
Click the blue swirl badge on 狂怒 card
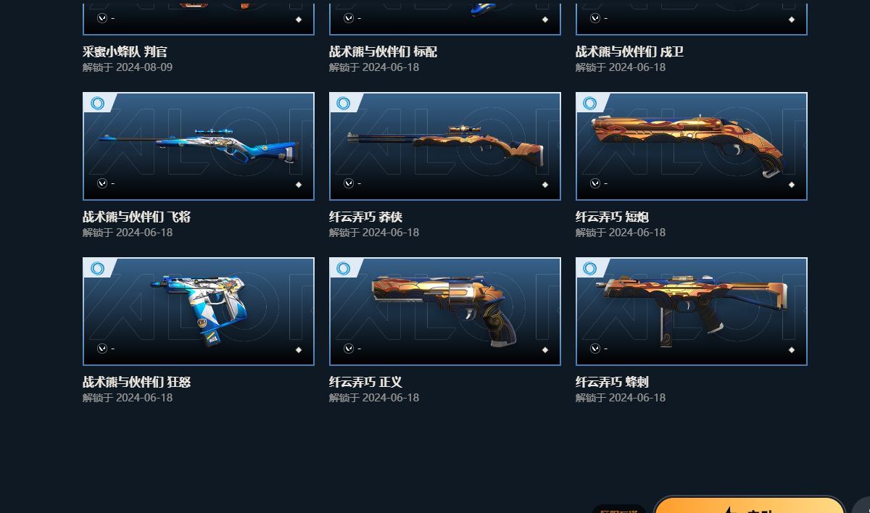[98, 269]
